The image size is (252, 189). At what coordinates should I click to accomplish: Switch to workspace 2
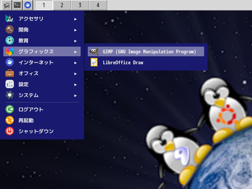(62, 5)
